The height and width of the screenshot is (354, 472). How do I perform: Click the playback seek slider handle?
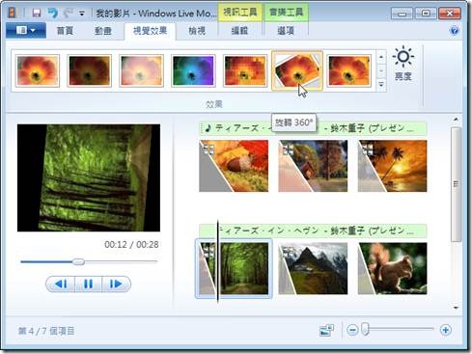pos(78,261)
